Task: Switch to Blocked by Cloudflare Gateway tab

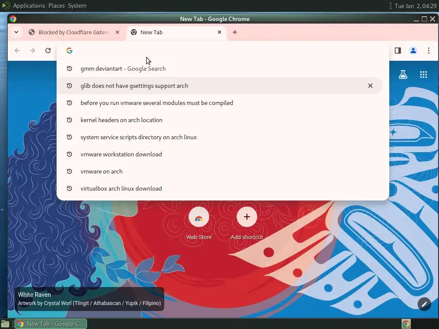Action: (x=73, y=32)
